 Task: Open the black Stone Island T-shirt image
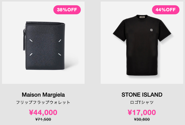coord(142,43)
